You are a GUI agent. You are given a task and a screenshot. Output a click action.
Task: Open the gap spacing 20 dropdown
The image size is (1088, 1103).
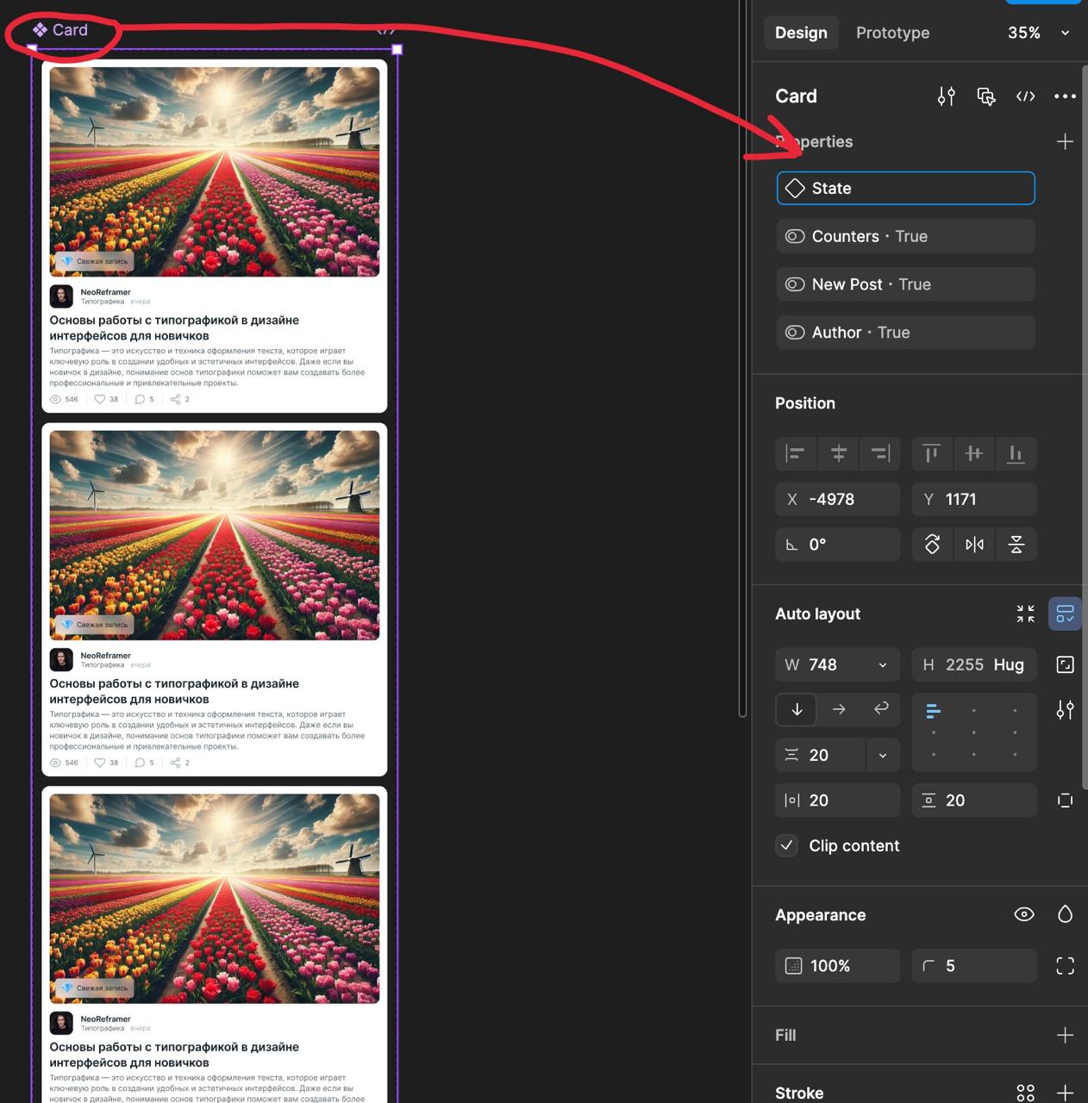[882, 755]
